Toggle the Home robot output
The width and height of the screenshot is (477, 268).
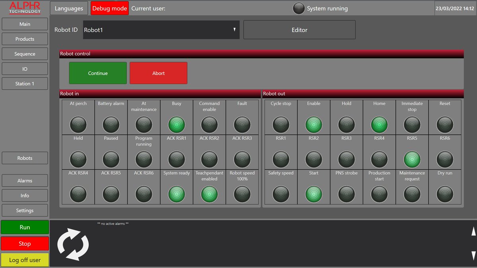click(x=379, y=125)
